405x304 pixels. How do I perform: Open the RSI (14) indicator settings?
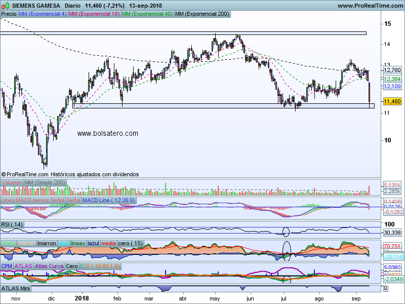[13, 224]
